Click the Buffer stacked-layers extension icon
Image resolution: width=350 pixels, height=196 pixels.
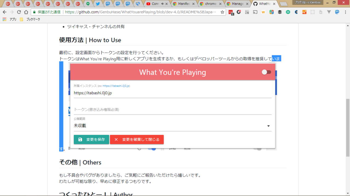pos(280,12)
